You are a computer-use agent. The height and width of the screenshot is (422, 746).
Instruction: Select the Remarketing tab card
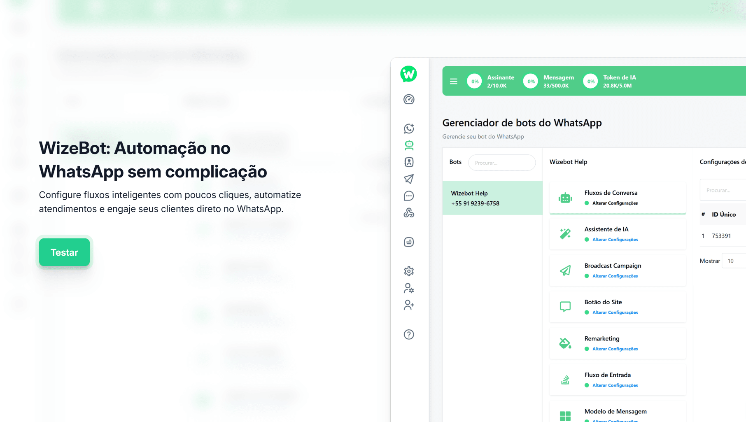tap(618, 343)
